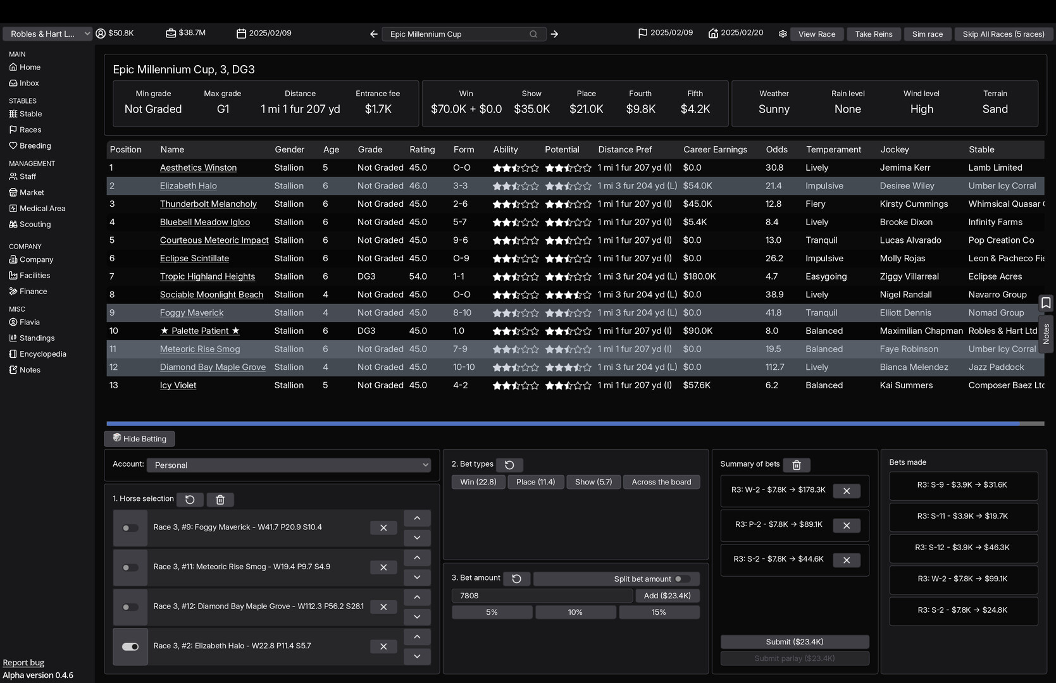This screenshot has height=683, width=1056.
Task: View the Finance page
Action: click(x=32, y=291)
